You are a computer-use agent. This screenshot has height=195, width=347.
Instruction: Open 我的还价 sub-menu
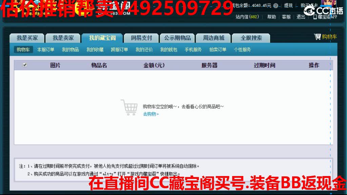click(x=144, y=49)
